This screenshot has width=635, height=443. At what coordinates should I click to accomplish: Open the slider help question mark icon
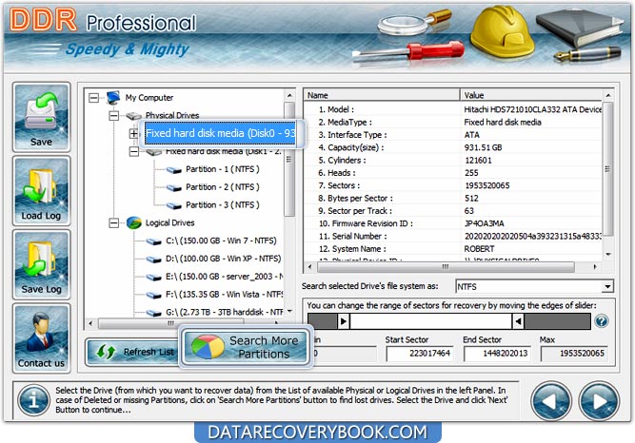click(x=602, y=321)
